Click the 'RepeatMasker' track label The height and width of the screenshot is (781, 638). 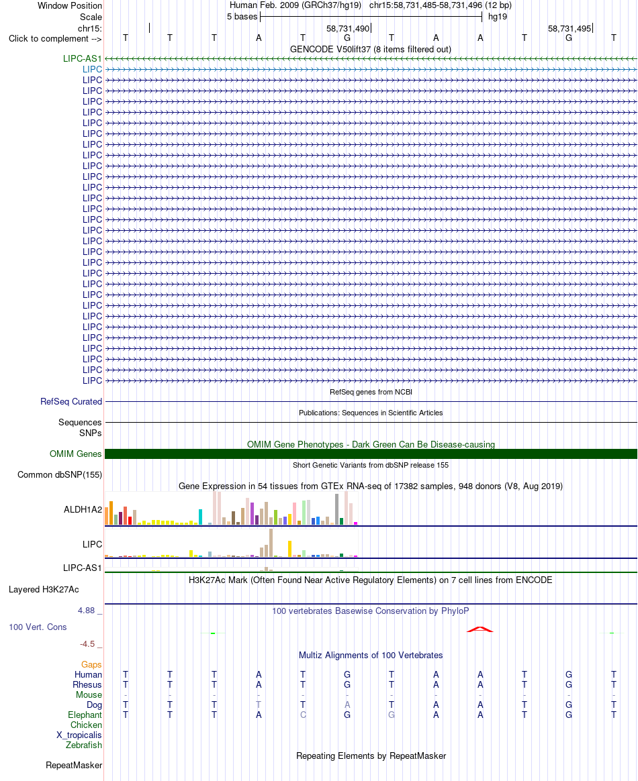(74, 766)
